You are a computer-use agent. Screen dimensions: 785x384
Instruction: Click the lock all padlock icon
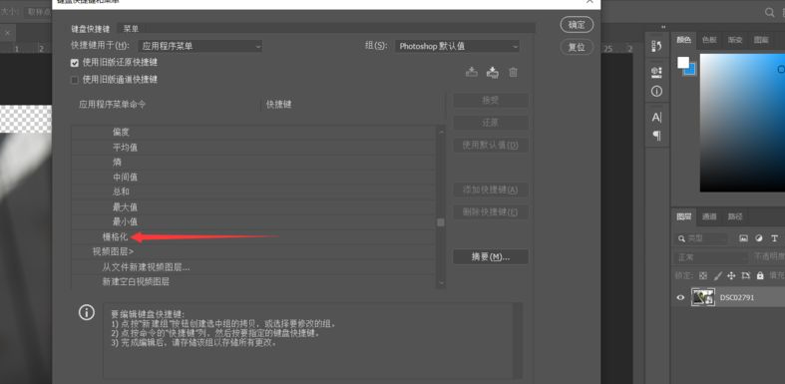pos(760,275)
